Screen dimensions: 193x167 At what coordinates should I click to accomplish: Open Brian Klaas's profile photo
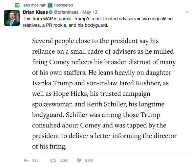click(x=12, y=18)
